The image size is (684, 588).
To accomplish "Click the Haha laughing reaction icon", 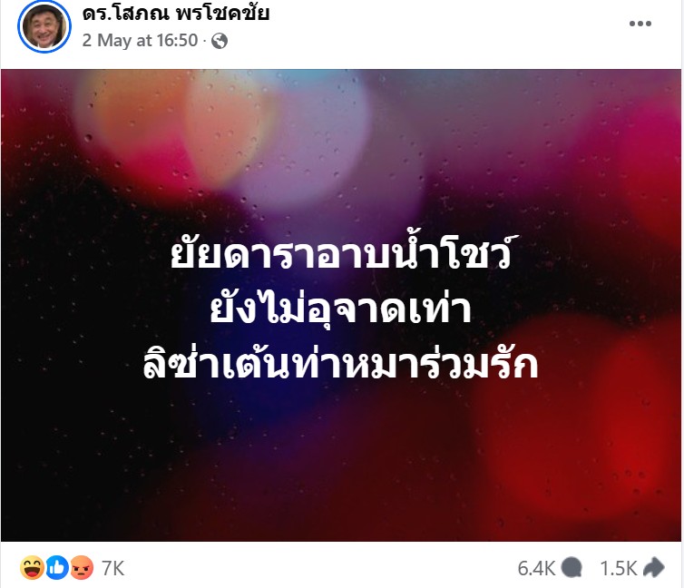I will pyautogui.click(x=32, y=567).
